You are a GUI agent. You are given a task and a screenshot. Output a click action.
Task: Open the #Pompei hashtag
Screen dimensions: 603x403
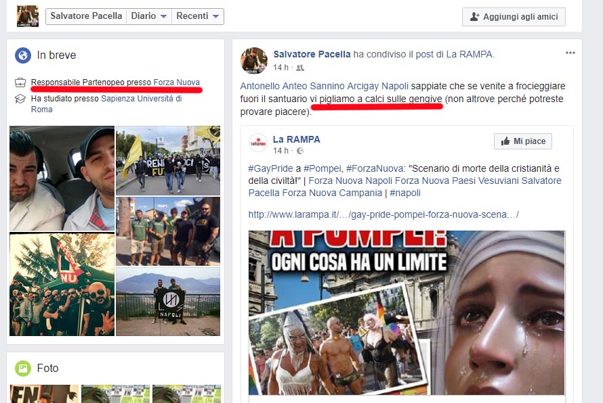(x=323, y=168)
